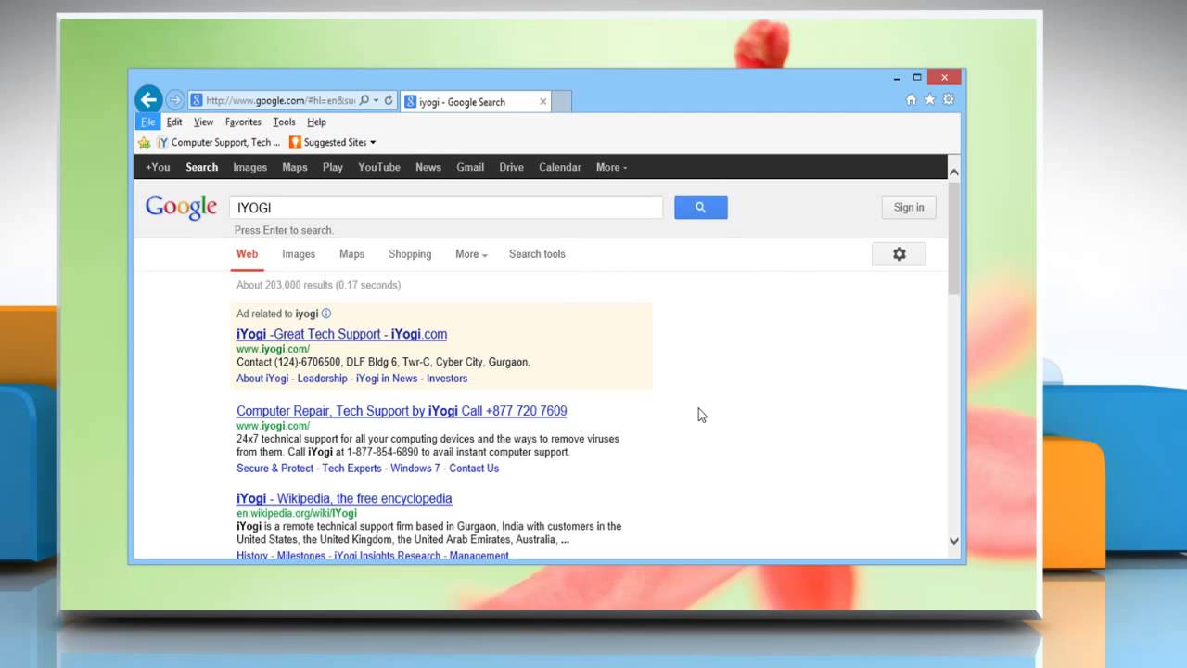Click the browser Forward arrow button
The height and width of the screenshot is (668, 1187).
pos(175,100)
